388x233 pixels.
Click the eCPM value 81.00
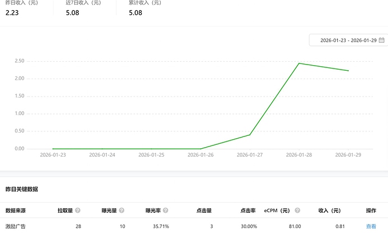click(x=295, y=226)
